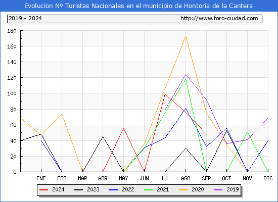Click the 140 value on the y-axis
Viewport: 278px width, 202px height.
[12, 62]
